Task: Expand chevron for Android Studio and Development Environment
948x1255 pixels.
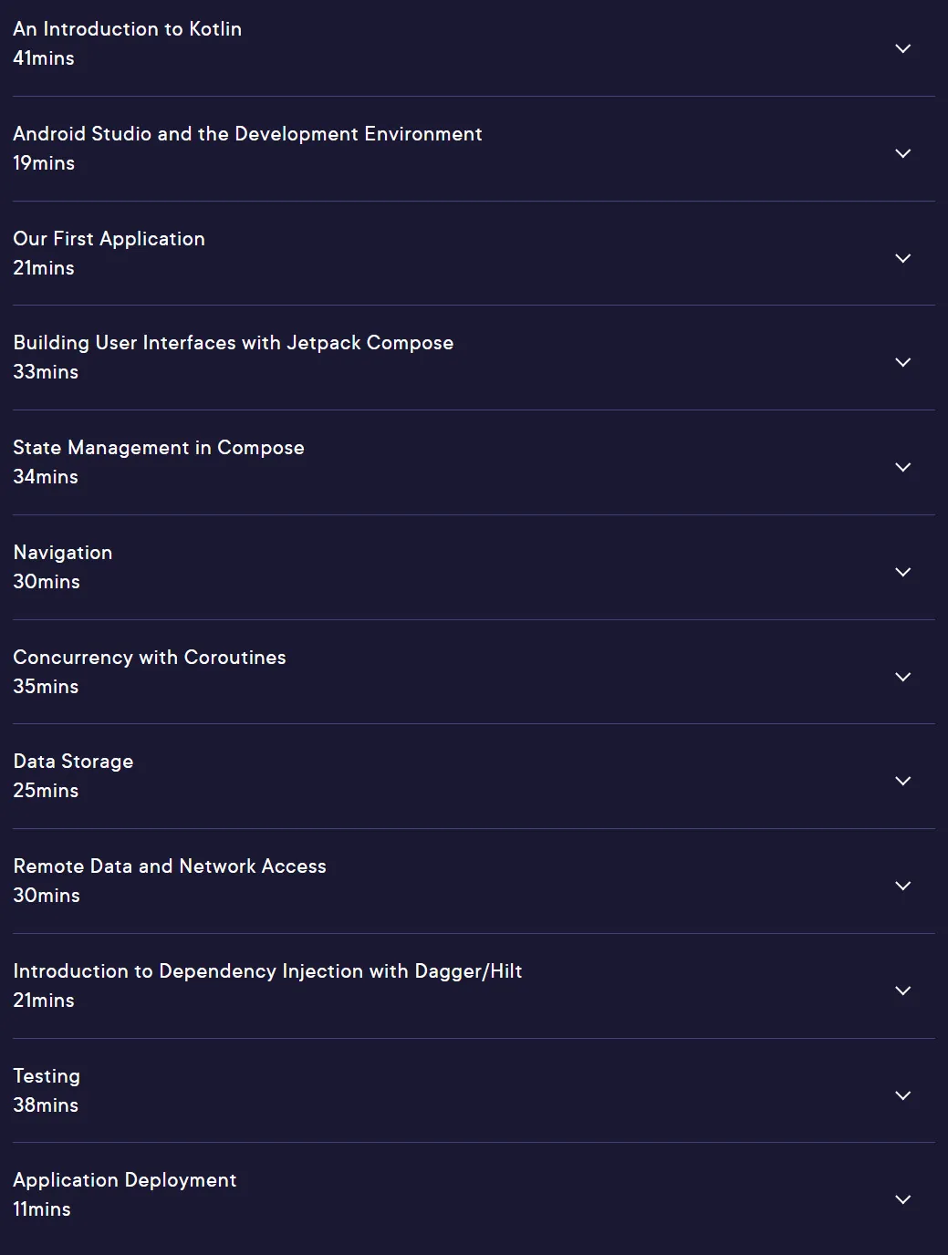Action: click(x=902, y=153)
